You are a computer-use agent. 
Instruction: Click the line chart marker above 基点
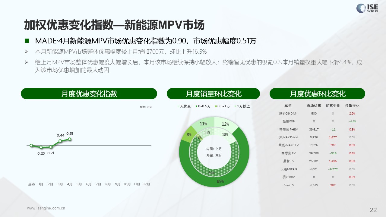click(31, 145)
